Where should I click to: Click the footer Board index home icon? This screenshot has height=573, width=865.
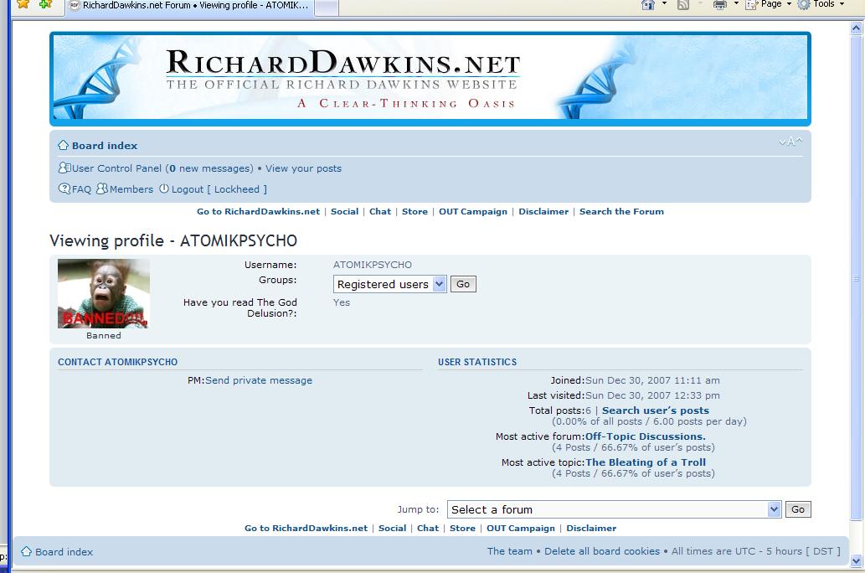pyautogui.click(x=26, y=552)
